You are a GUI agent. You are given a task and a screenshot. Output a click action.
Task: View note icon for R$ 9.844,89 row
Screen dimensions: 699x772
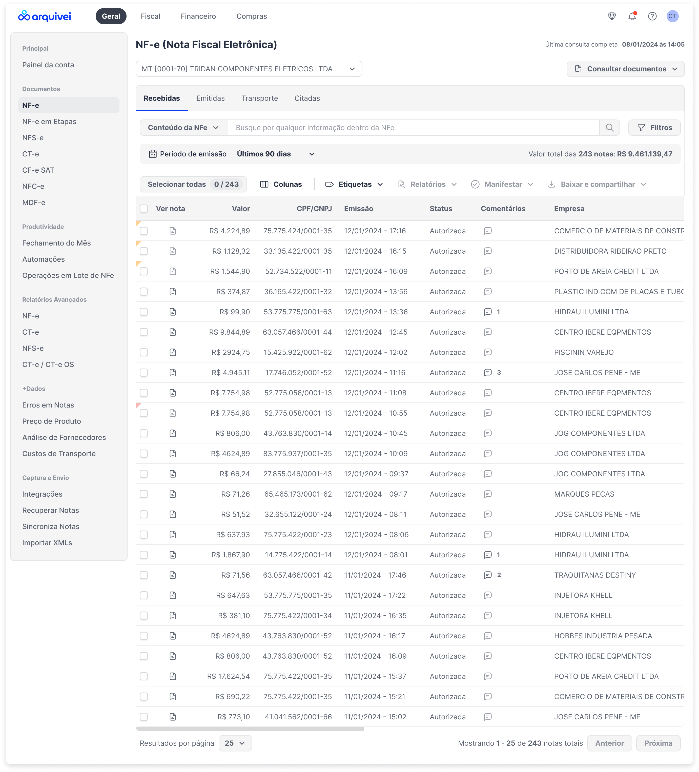tap(173, 332)
